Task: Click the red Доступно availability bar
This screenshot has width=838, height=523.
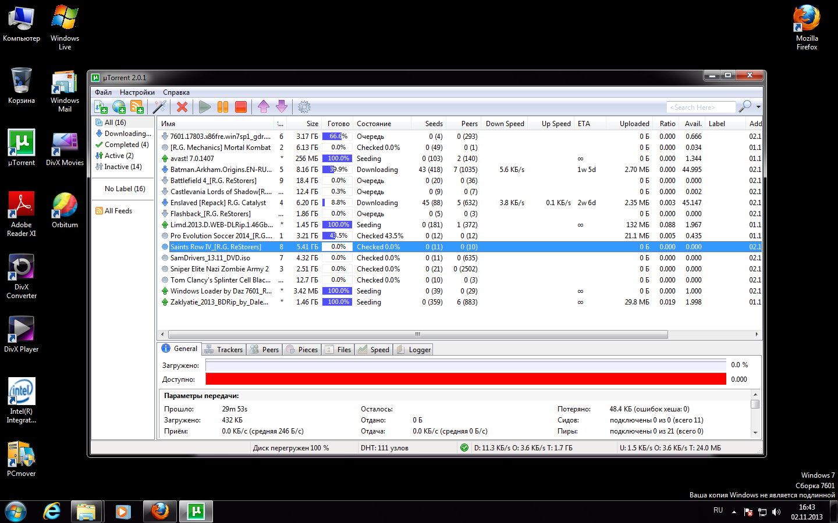Action: coord(466,379)
